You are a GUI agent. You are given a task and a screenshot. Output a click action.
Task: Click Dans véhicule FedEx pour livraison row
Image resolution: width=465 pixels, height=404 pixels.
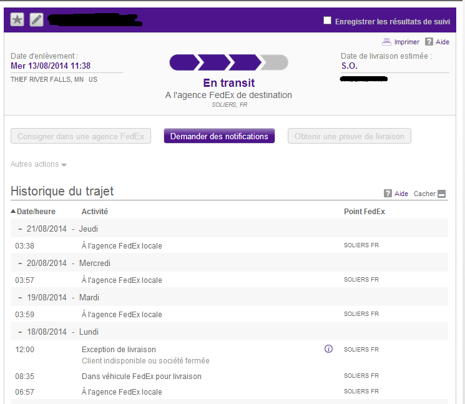(229, 376)
